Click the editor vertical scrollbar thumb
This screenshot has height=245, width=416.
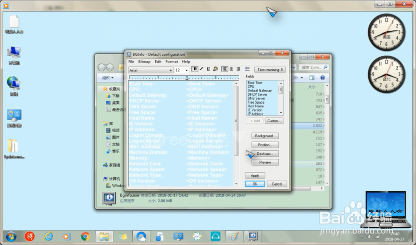(236, 121)
